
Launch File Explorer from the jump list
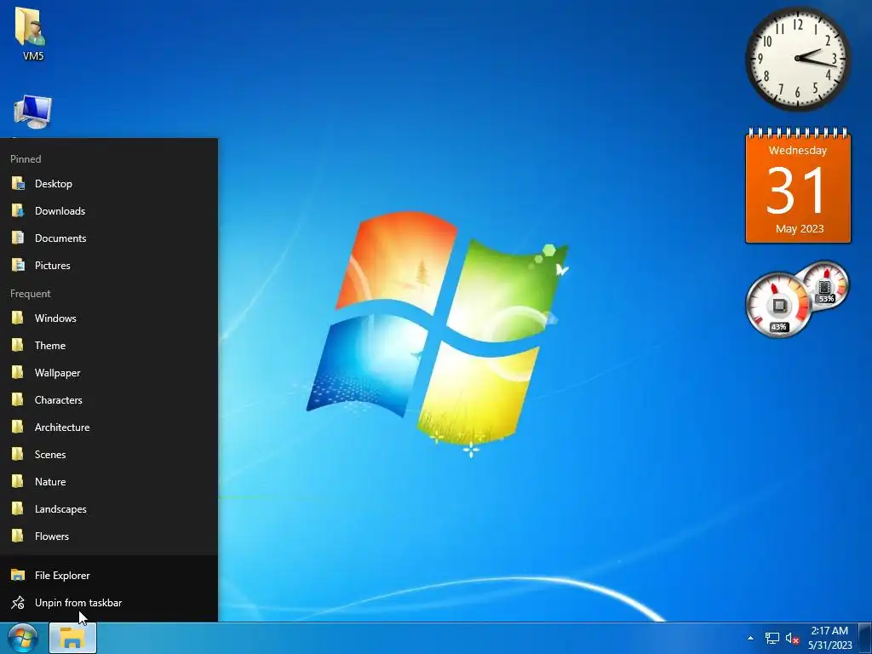pyautogui.click(x=109, y=575)
